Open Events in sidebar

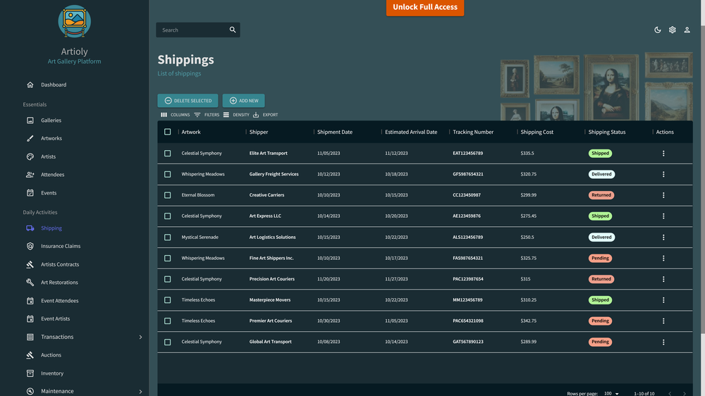(x=49, y=193)
